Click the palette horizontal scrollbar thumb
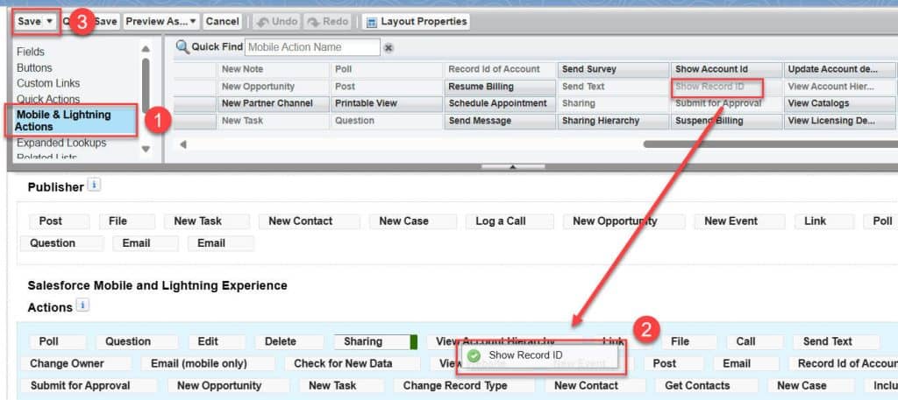The image size is (898, 400). click(x=770, y=144)
